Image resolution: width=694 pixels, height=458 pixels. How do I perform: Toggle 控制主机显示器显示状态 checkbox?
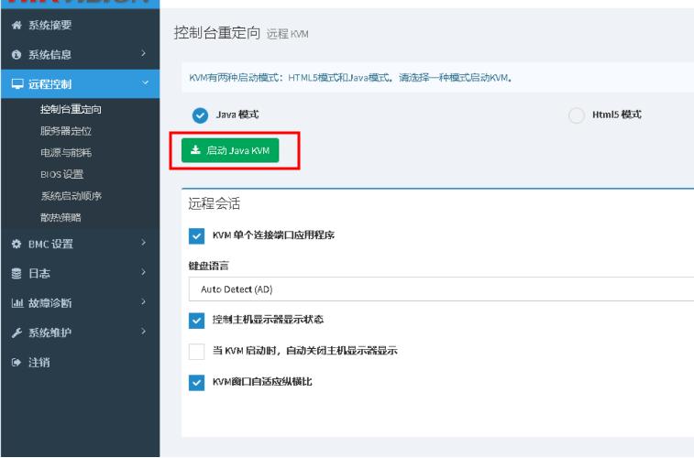point(196,321)
